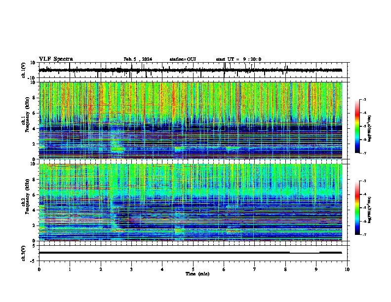Click the "ch.3(V)" axis label

click(24, 253)
